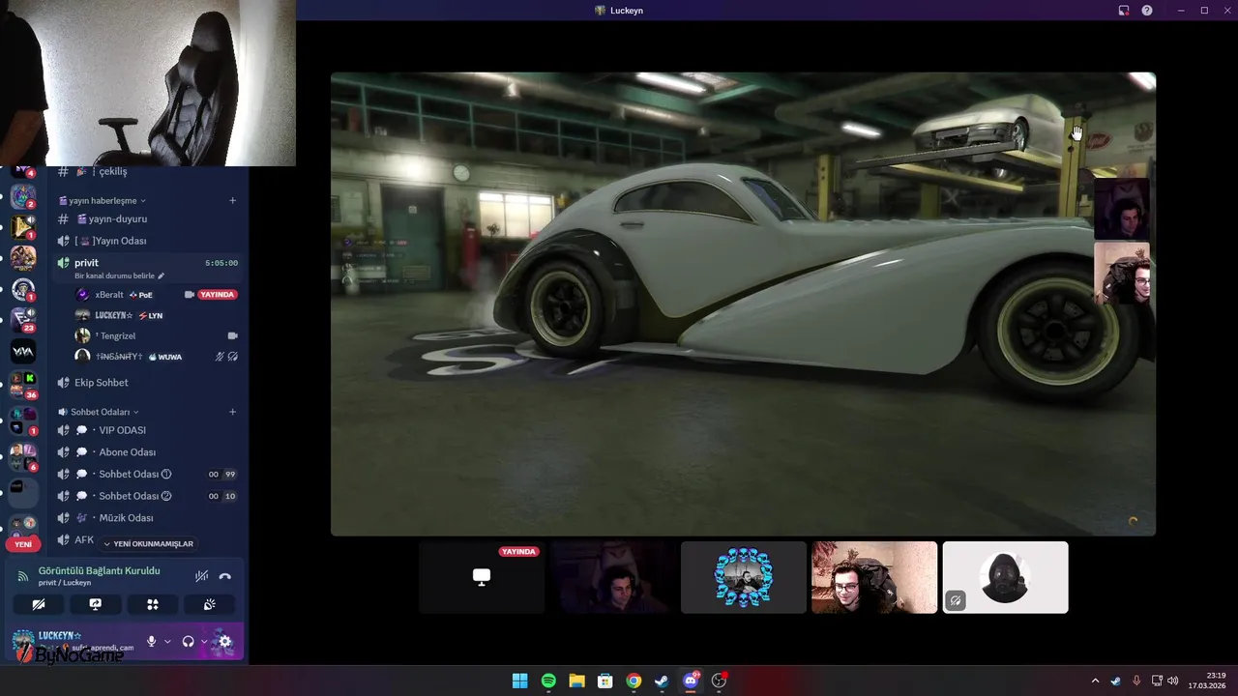
Task: Open the Help question mark icon in title bar
Action: tap(1147, 11)
